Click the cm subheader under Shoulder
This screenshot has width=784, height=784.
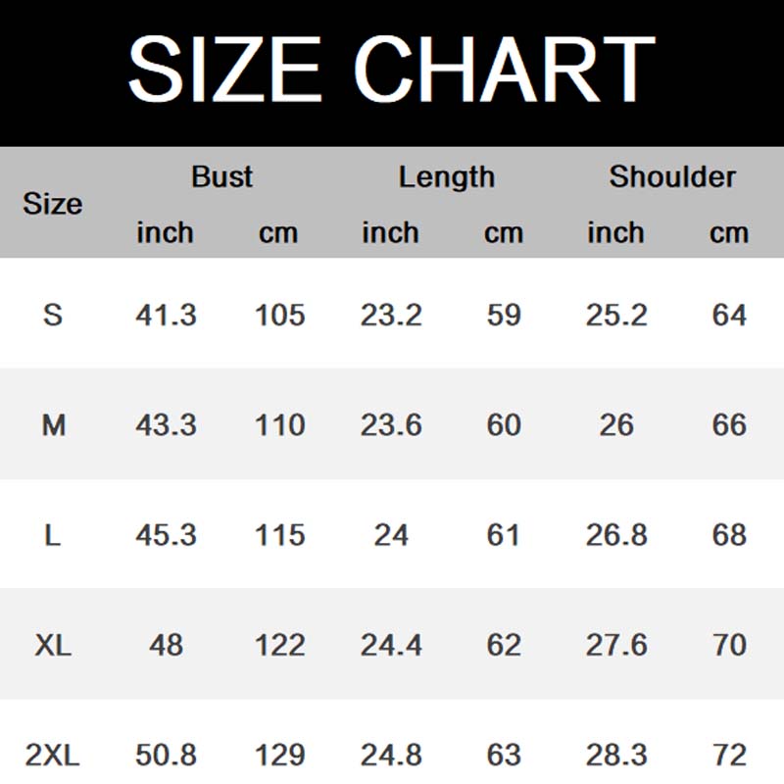pos(729,233)
